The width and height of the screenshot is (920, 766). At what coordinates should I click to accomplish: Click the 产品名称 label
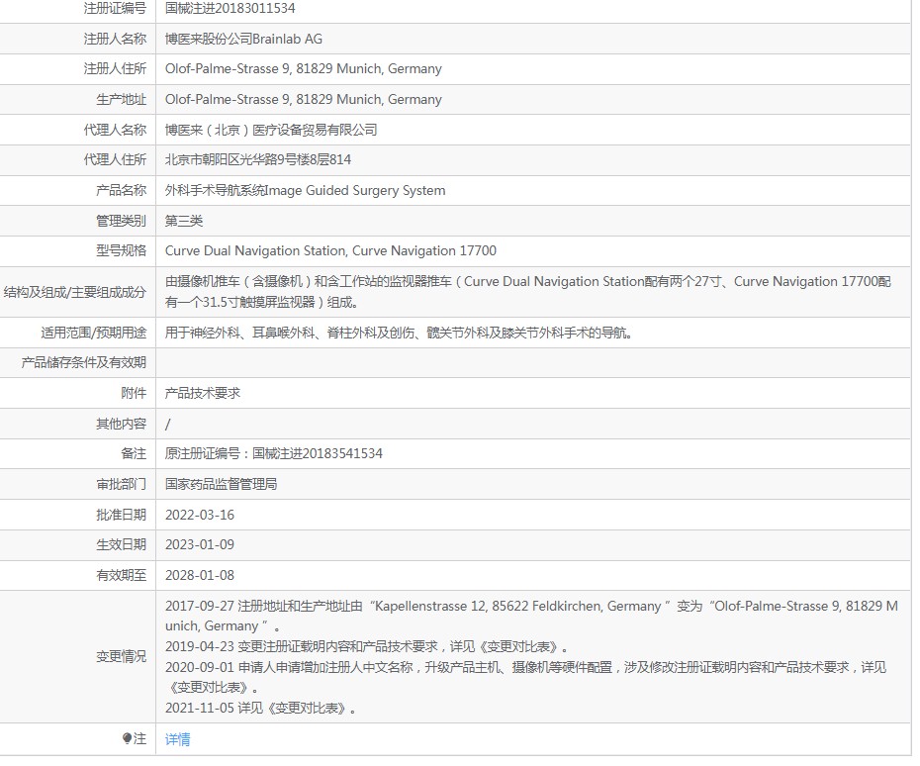point(122,190)
